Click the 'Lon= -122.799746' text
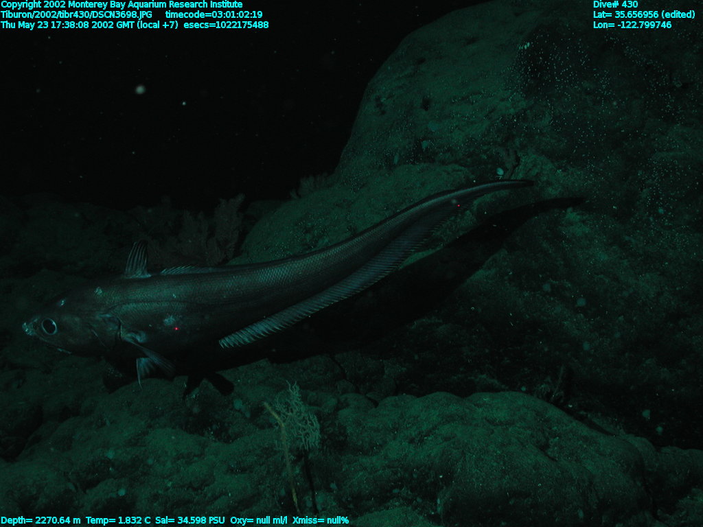 click(632, 25)
